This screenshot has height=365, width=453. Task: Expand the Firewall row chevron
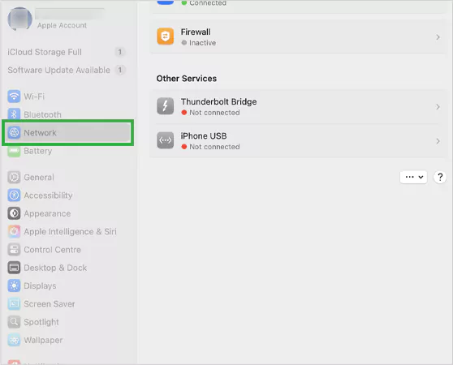(x=438, y=37)
